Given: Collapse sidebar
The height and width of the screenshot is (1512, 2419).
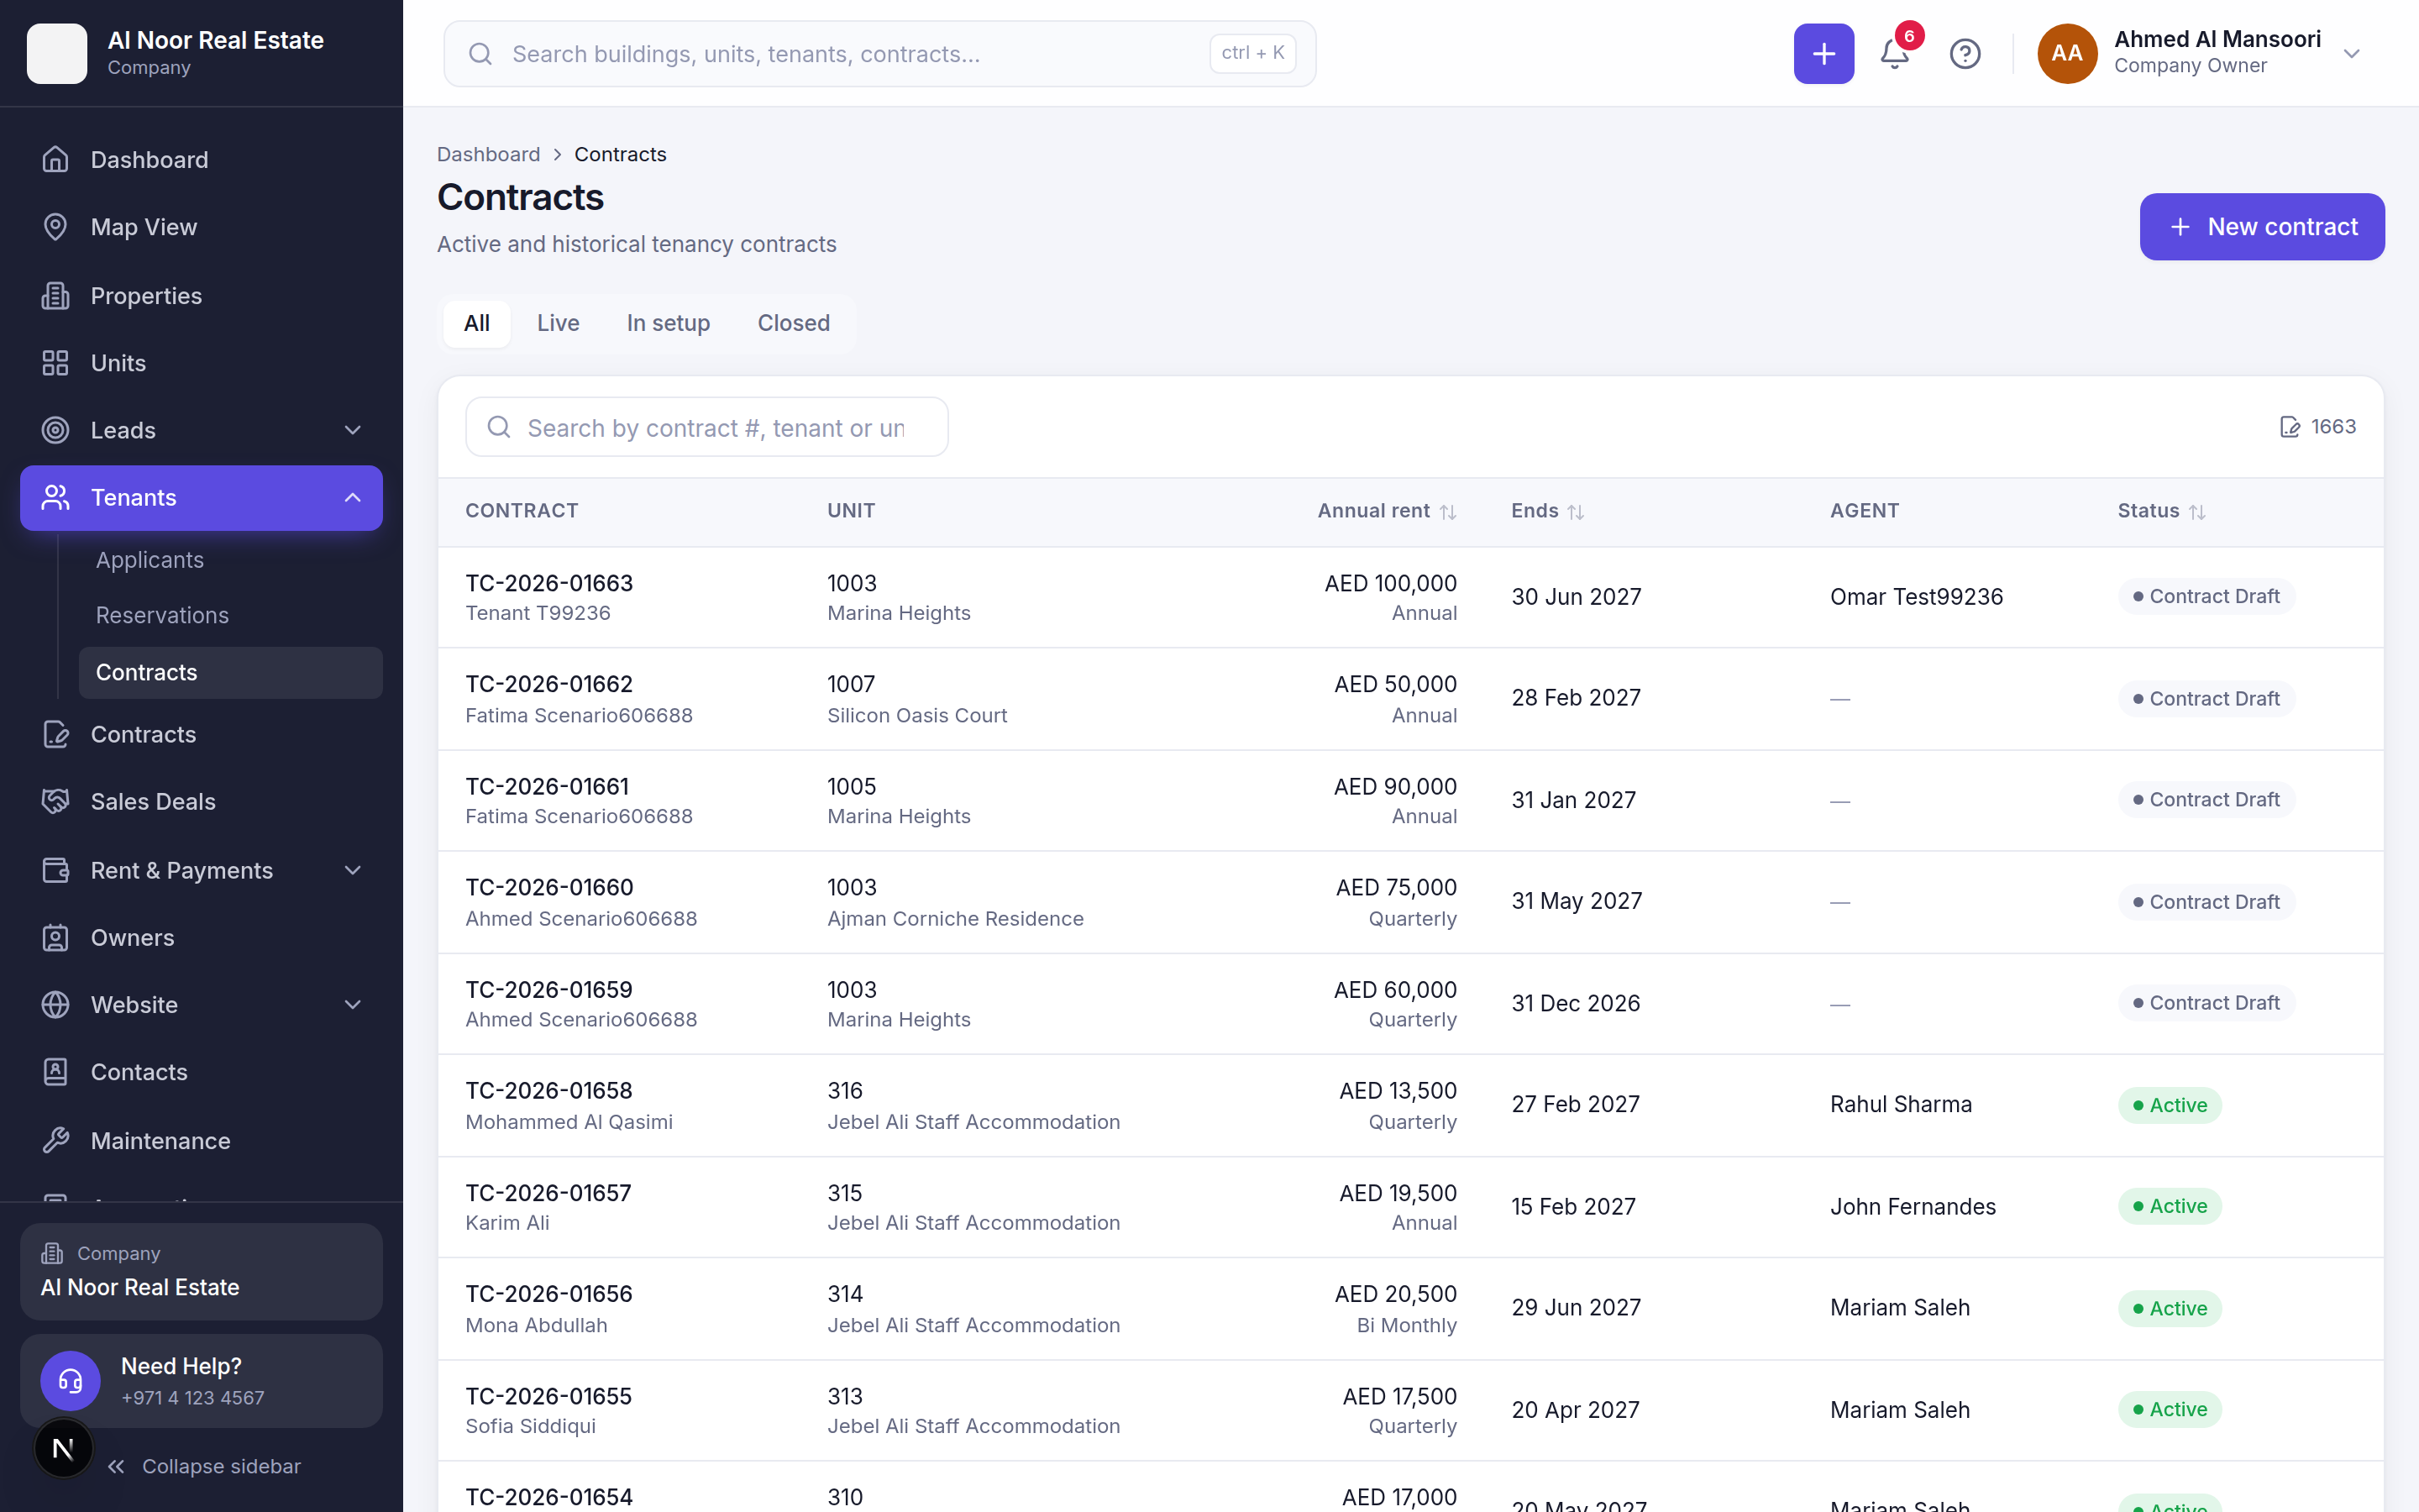Looking at the screenshot, I should pyautogui.click(x=204, y=1466).
